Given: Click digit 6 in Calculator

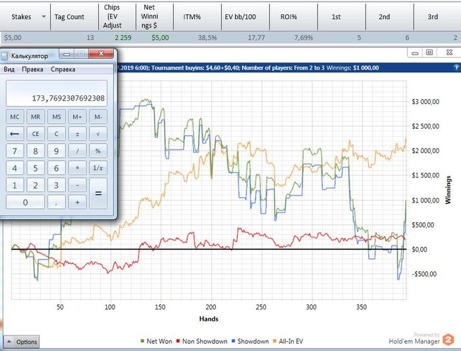Looking at the screenshot, I should (x=57, y=168).
